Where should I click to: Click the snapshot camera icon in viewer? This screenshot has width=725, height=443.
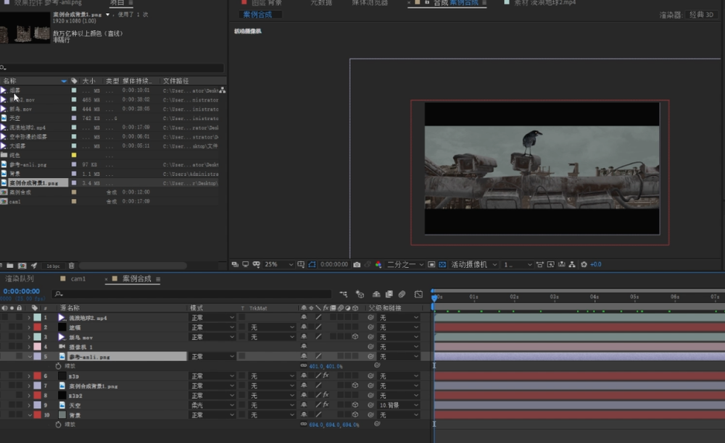click(x=357, y=265)
